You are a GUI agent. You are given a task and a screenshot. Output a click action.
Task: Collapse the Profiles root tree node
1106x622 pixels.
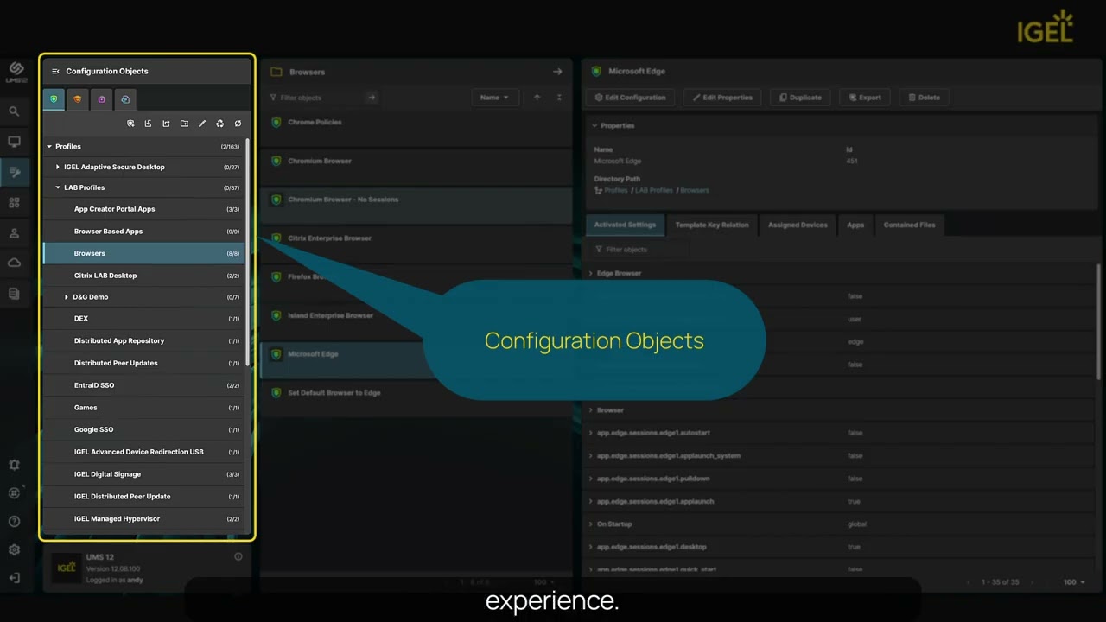49,147
